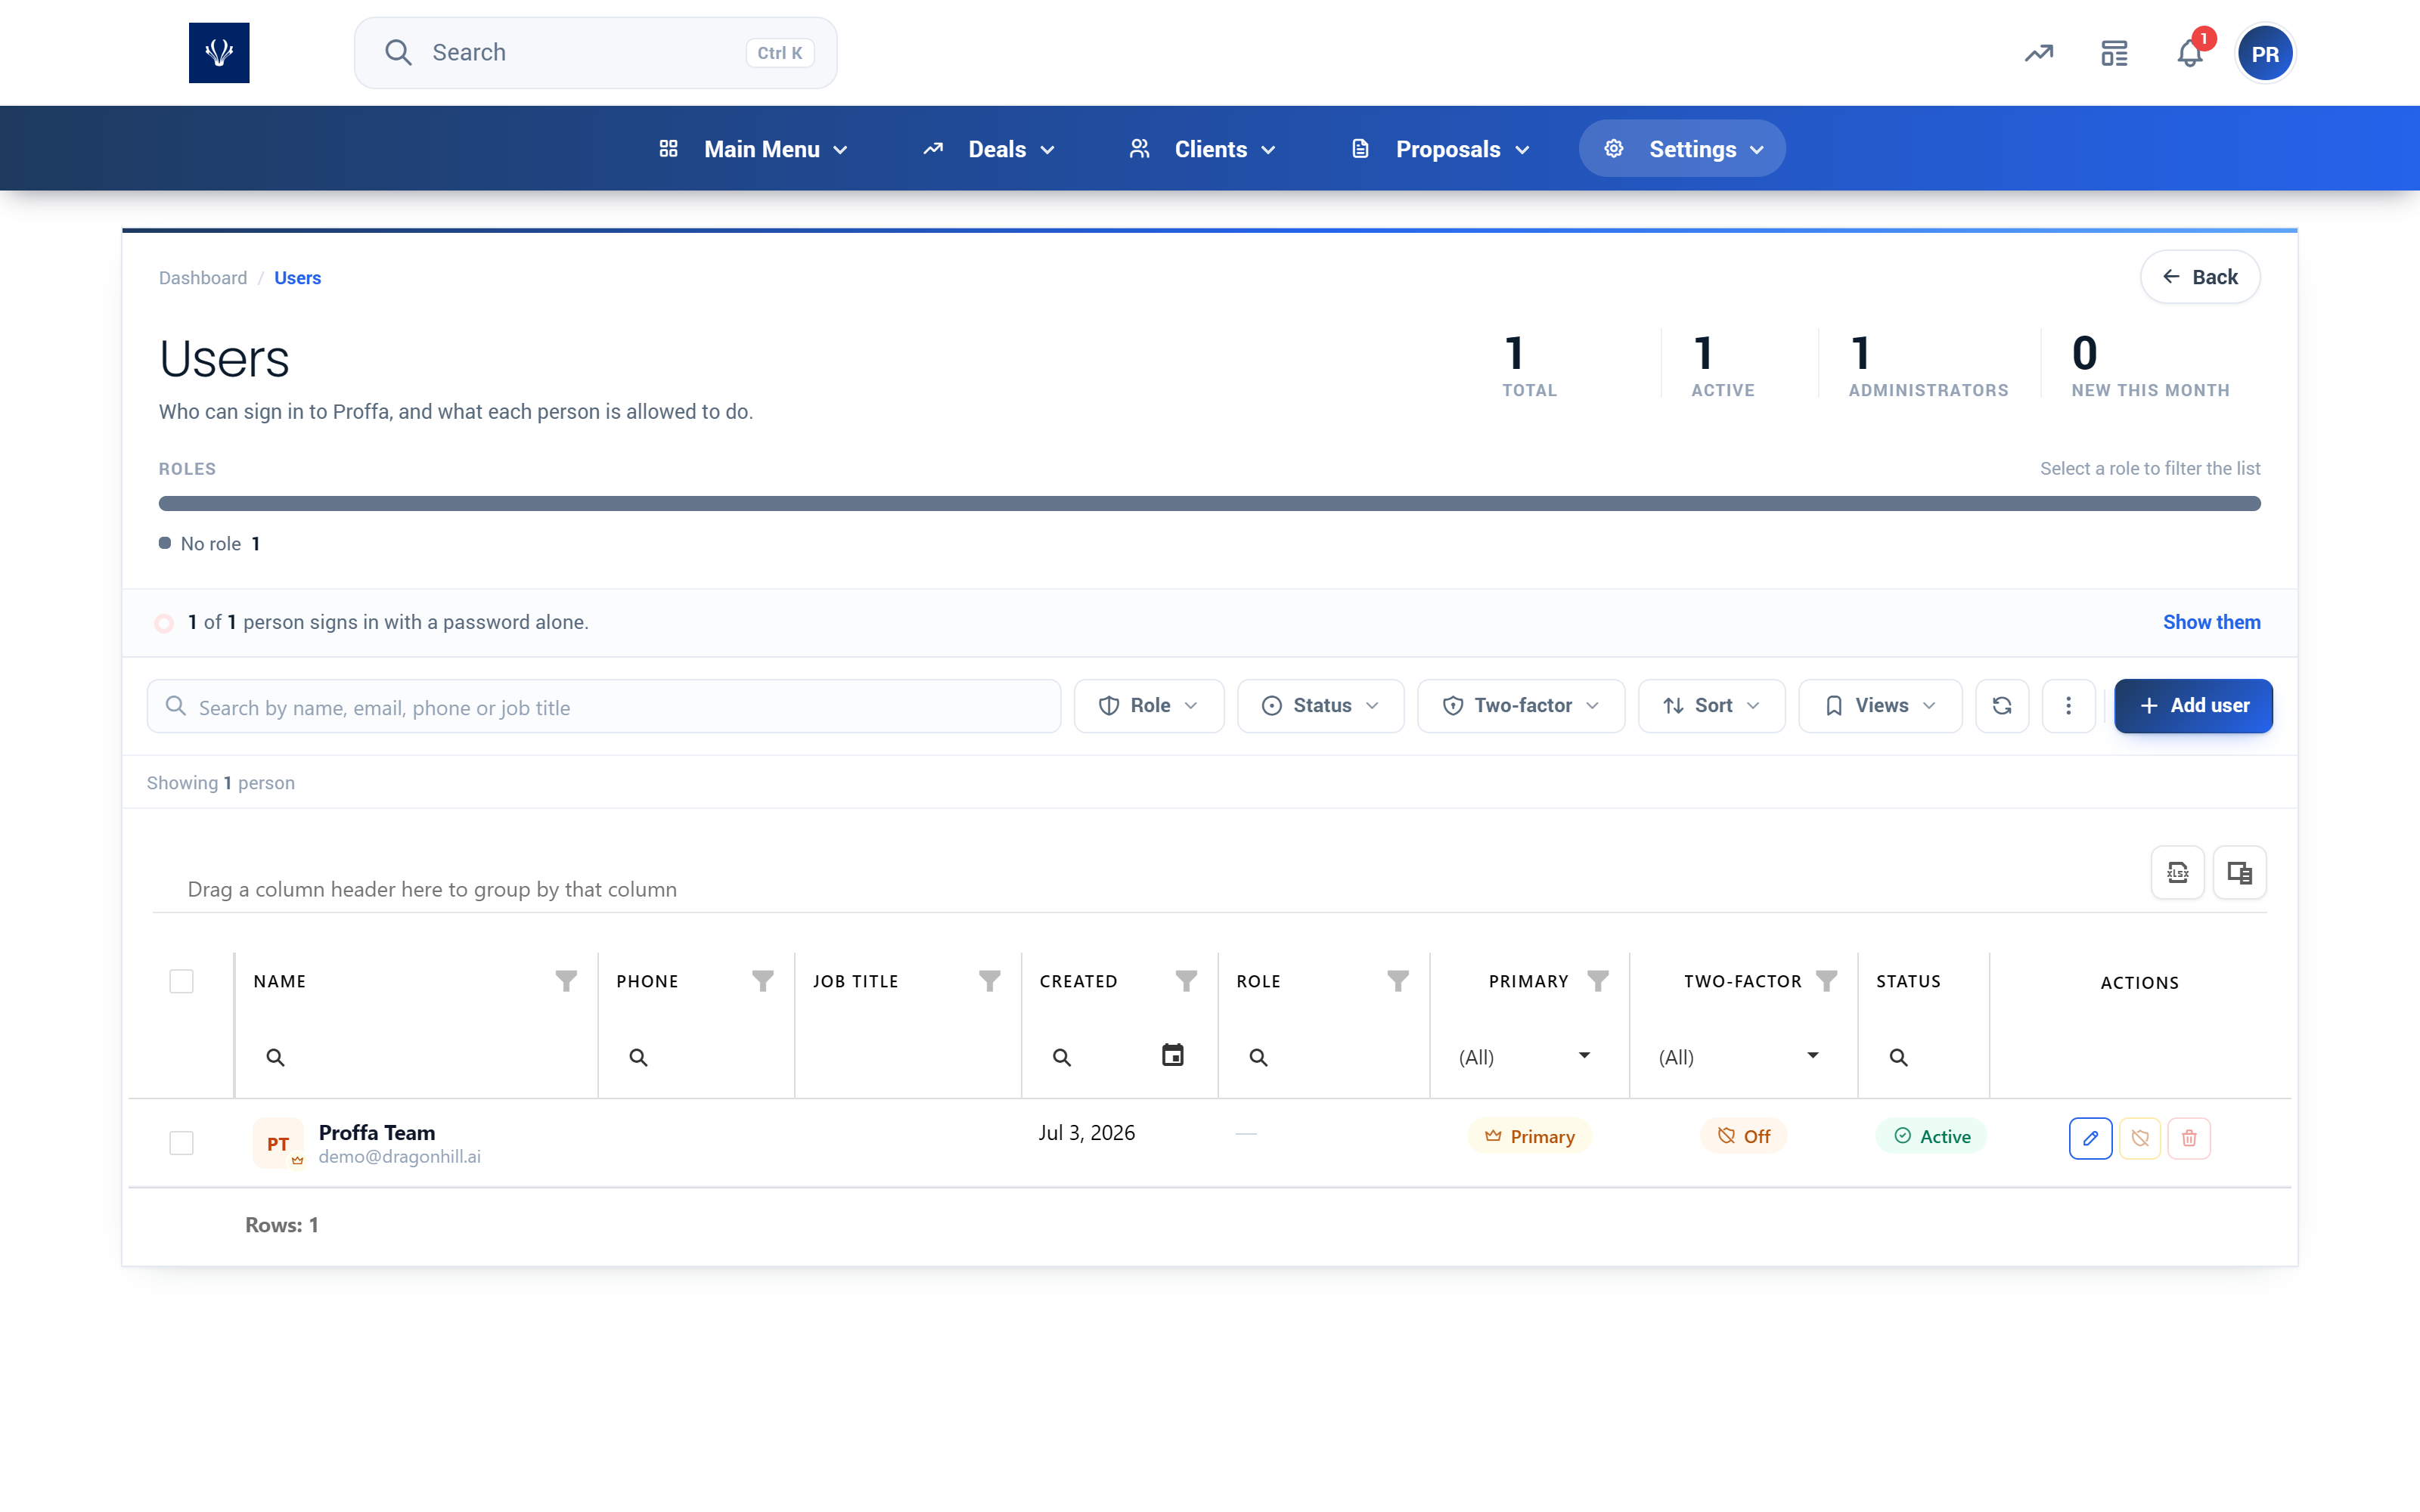Open the Proposals menu
The width and height of the screenshot is (2420, 1512).
click(x=1441, y=149)
